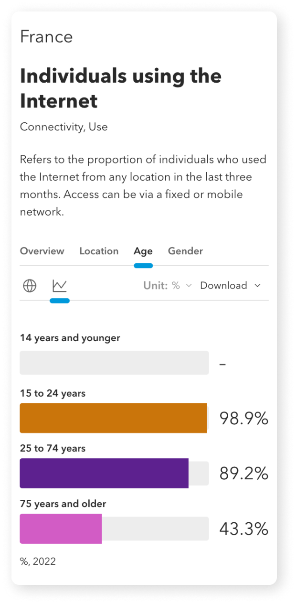Screen dimensions: 296x604
Task: Click the empty 14 years and younger bar
Action: 114,363
